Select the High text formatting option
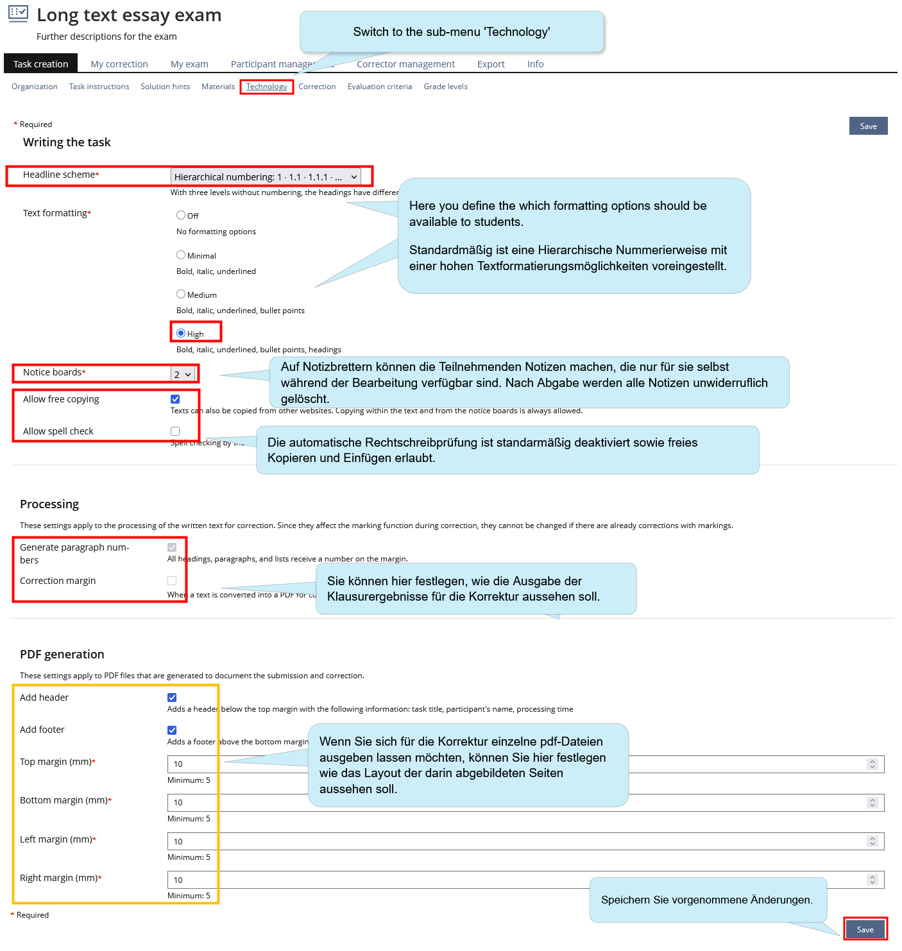The width and height of the screenshot is (902, 951). tap(181, 333)
